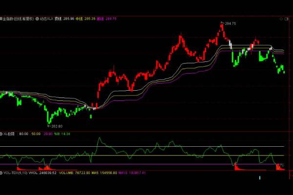
Task: Click the 动态XLX indicator settings icon
Action: [x=38, y=19]
